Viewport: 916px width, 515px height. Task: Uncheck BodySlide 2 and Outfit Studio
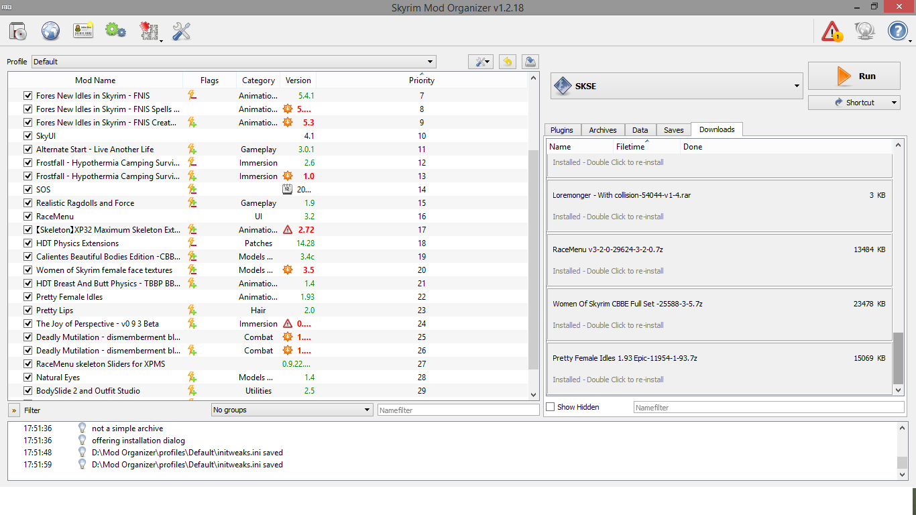(x=27, y=391)
